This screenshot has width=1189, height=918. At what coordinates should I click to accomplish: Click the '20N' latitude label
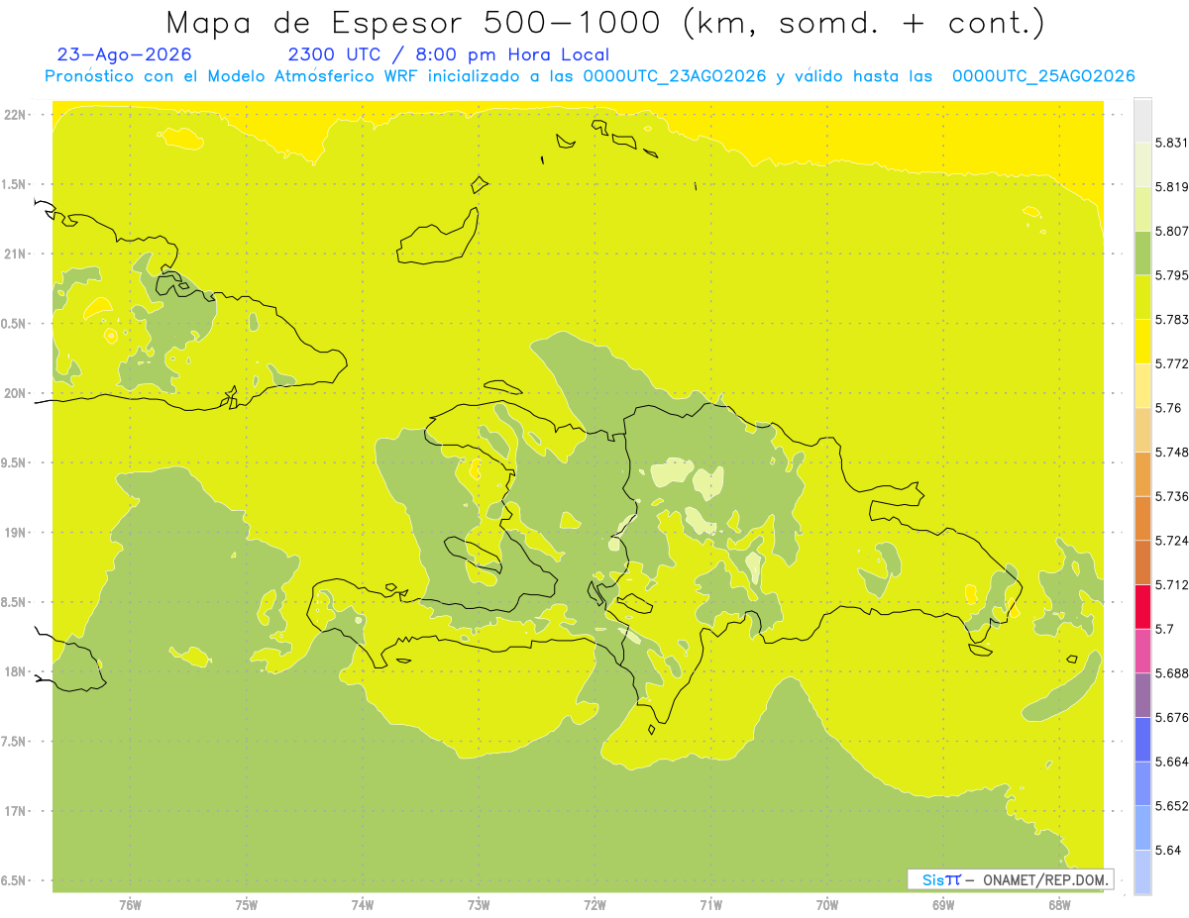[17, 393]
